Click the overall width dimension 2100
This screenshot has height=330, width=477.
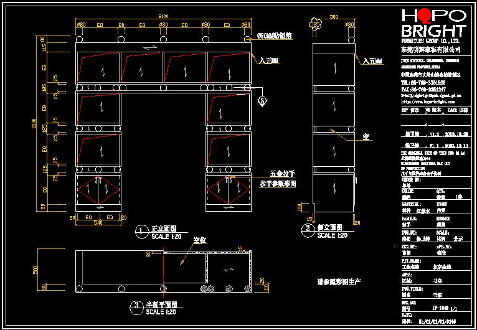coord(163,16)
